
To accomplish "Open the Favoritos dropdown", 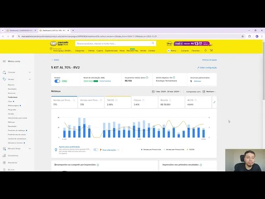I will pyautogui.click(x=196, y=51).
